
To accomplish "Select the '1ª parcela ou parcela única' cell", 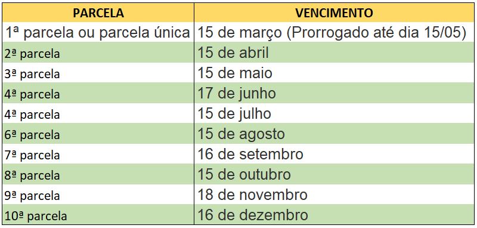I will tap(98, 32).
